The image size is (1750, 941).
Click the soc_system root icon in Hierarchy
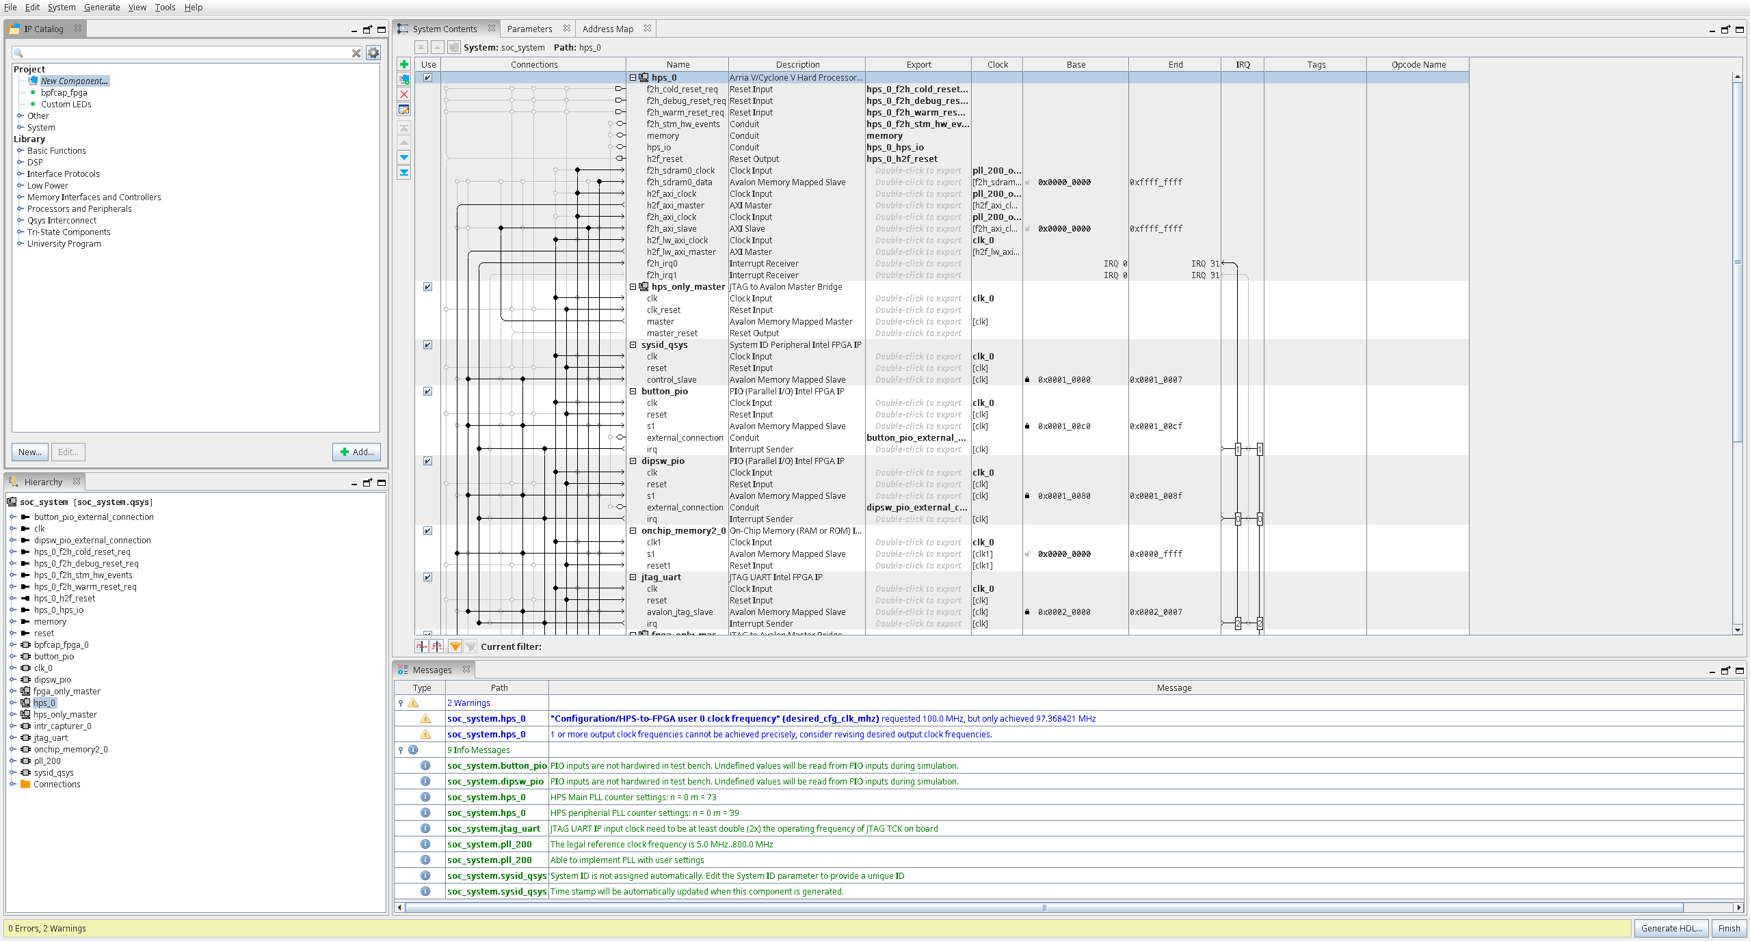(12, 502)
